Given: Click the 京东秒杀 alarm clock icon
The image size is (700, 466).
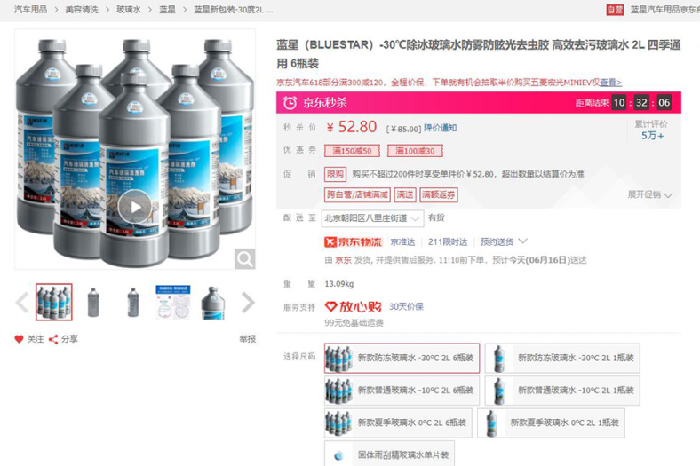Looking at the screenshot, I should [x=290, y=103].
